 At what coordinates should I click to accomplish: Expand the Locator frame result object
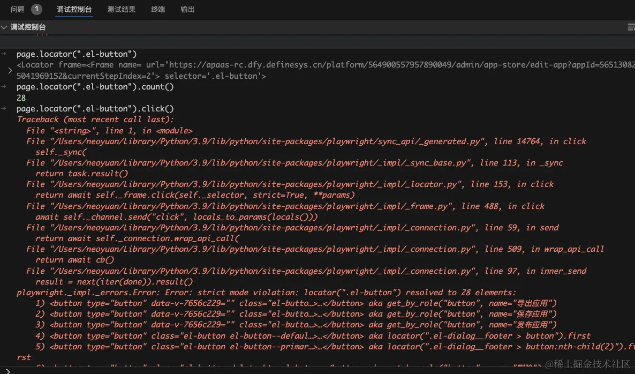(10, 70)
